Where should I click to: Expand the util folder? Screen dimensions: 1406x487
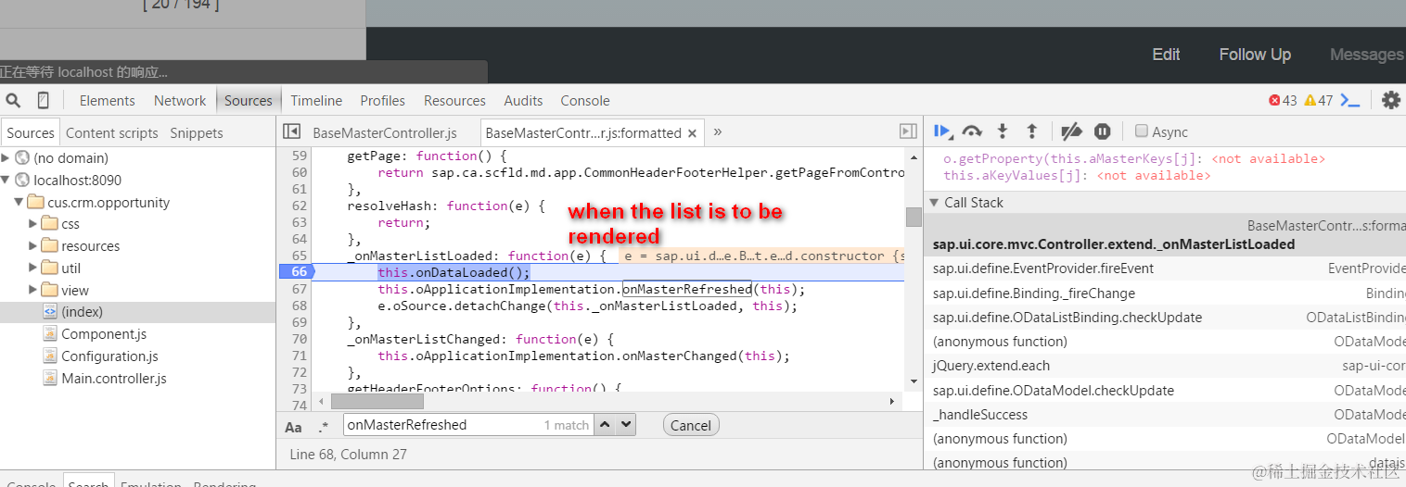click(33, 268)
